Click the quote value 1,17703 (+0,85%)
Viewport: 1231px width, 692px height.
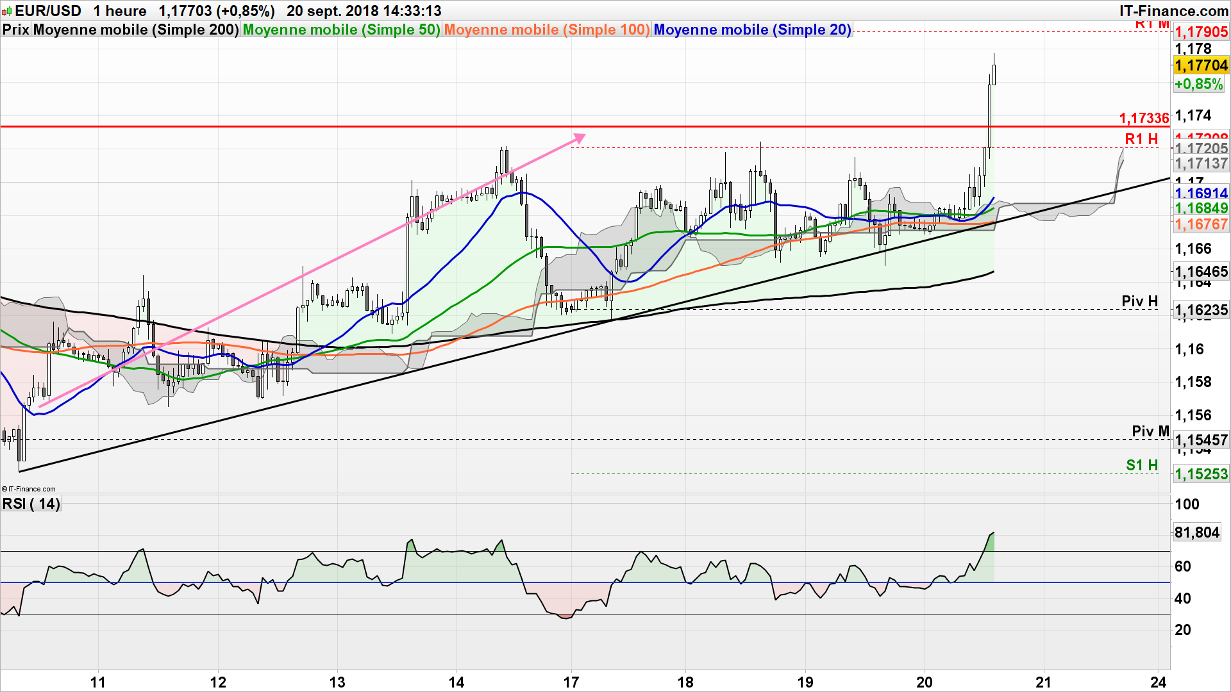tap(217, 11)
